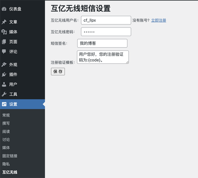Click the 保存 save button

58,72
